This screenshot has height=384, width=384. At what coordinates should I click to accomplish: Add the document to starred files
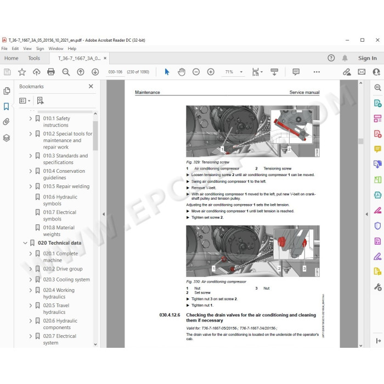pyautogui.click(x=22, y=72)
